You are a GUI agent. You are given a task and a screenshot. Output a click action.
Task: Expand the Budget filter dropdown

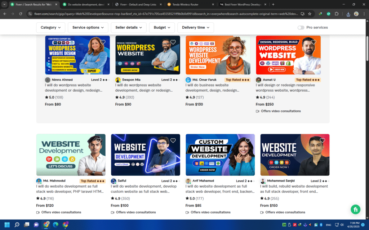pyautogui.click(x=162, y=28)
